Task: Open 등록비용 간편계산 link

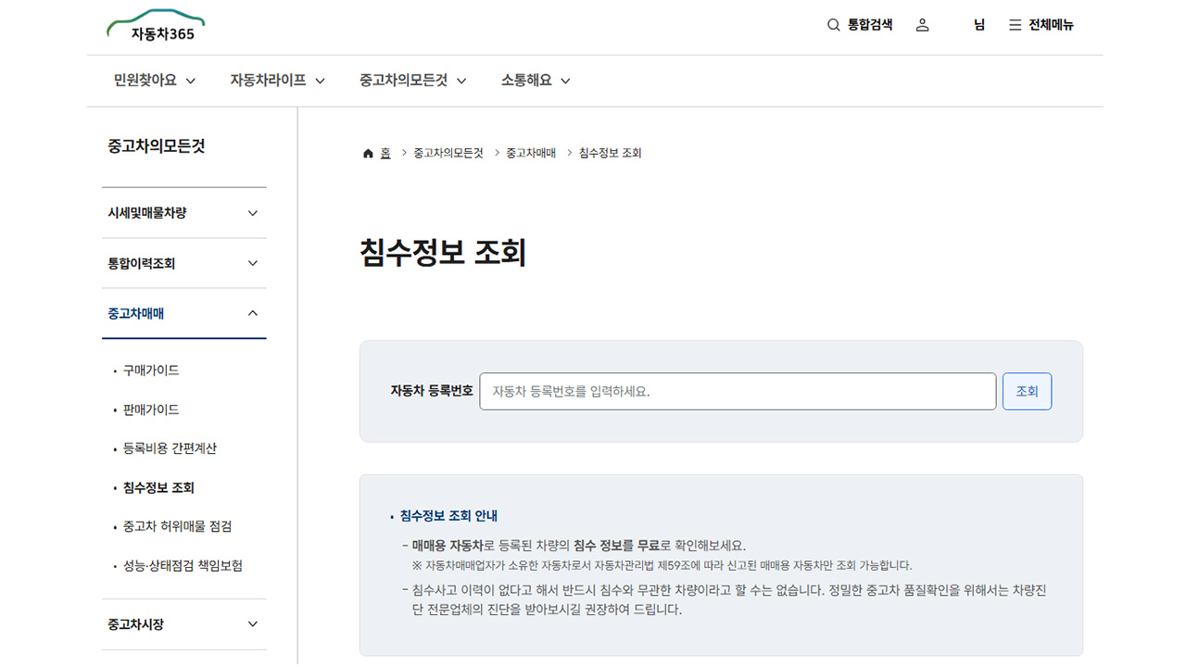Action: (x=170, y=448)
